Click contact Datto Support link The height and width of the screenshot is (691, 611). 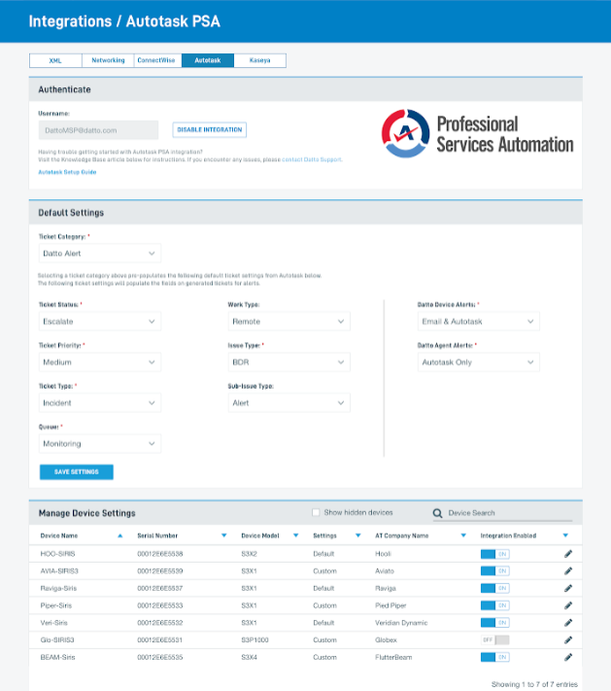tap(312, 159)
